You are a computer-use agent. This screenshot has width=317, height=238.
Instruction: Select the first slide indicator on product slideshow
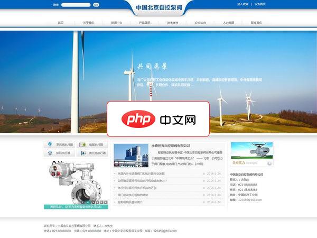coord(93,202)
